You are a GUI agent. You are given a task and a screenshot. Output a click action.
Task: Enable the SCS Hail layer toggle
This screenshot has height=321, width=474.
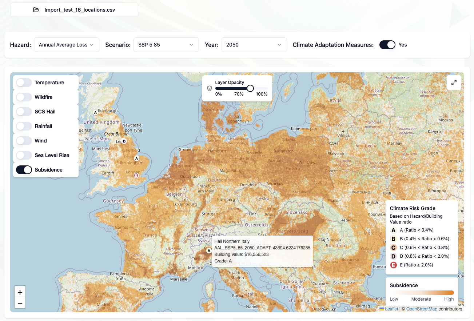(24, 112)
